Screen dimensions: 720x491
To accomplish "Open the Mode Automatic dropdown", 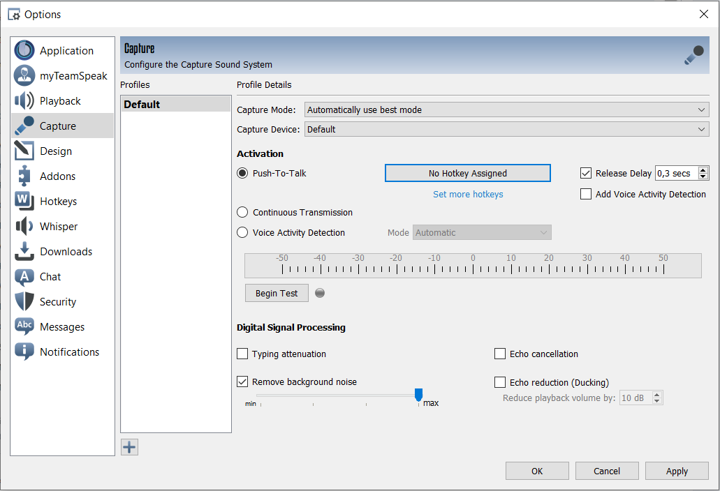I will (482, 232).
